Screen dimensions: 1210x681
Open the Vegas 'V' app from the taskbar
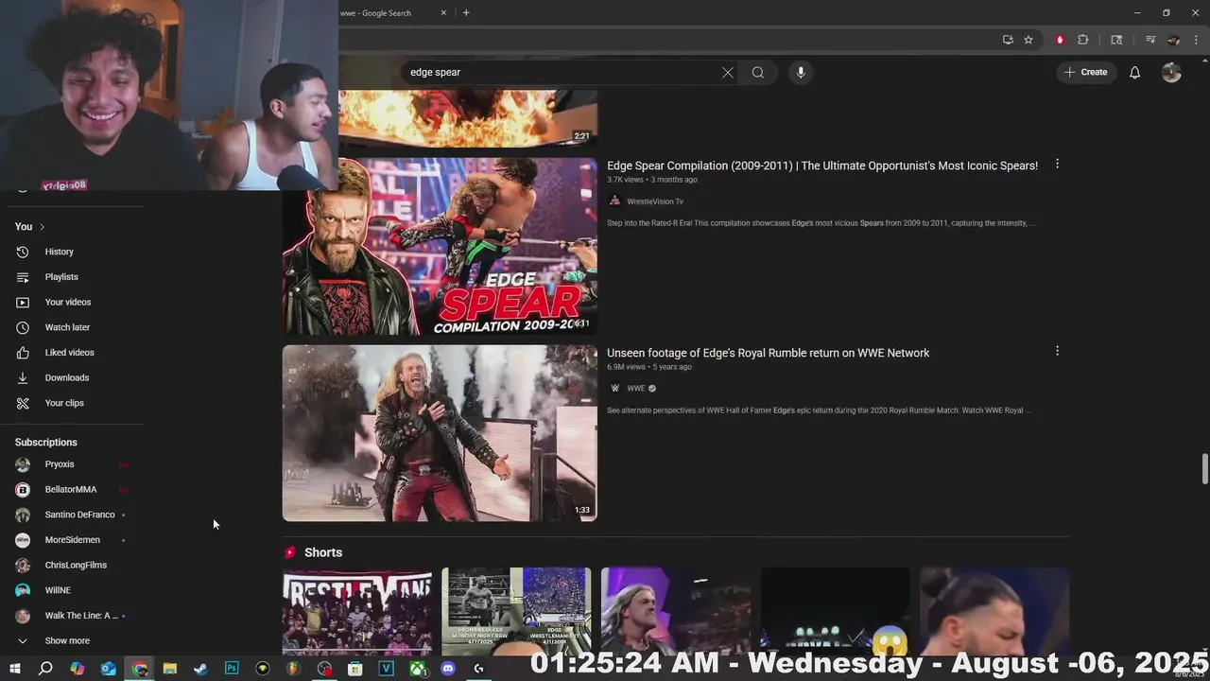coord(386,669)
